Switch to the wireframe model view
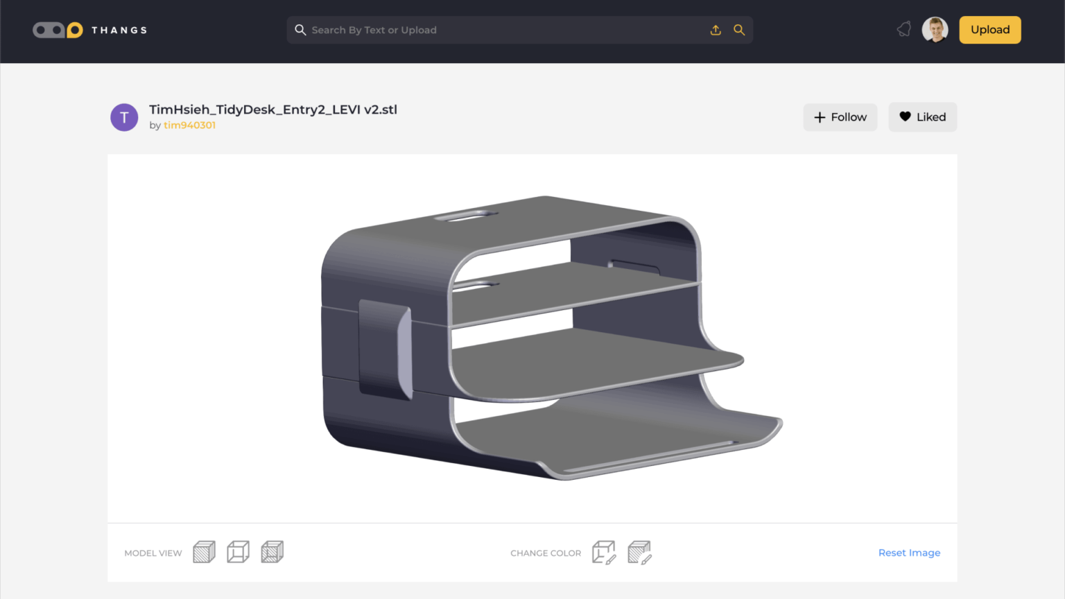The image size is (1065, 599). pos(238,551)
